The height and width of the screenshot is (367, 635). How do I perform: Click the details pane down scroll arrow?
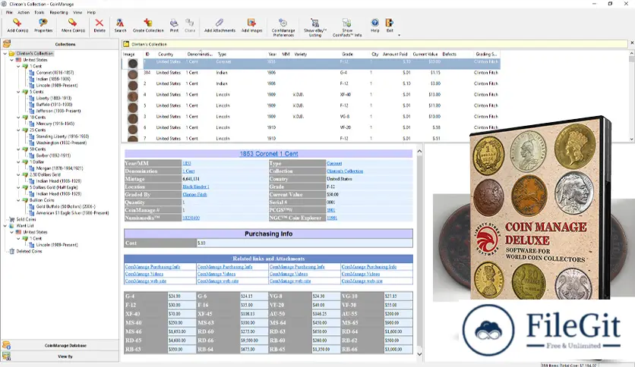(x=419, y=353)
